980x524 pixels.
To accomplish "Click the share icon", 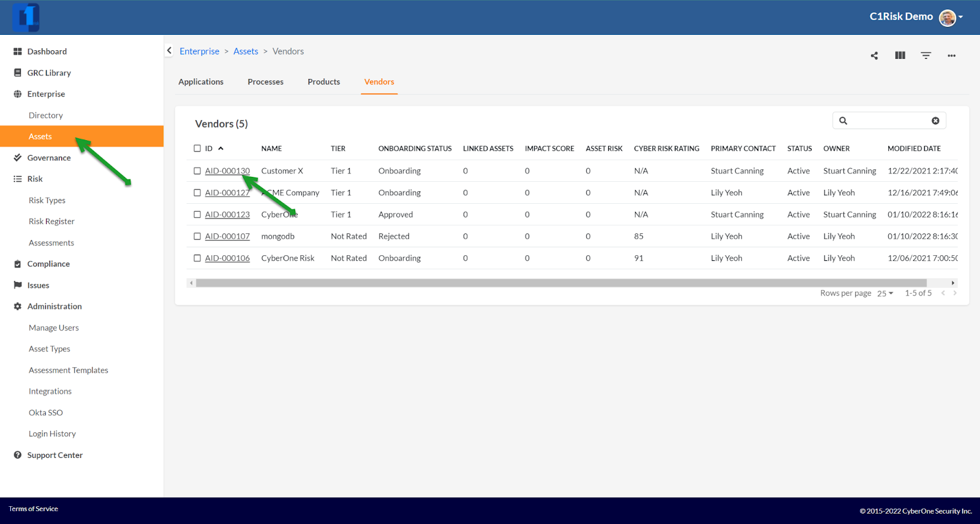I will tap(874, 56).
